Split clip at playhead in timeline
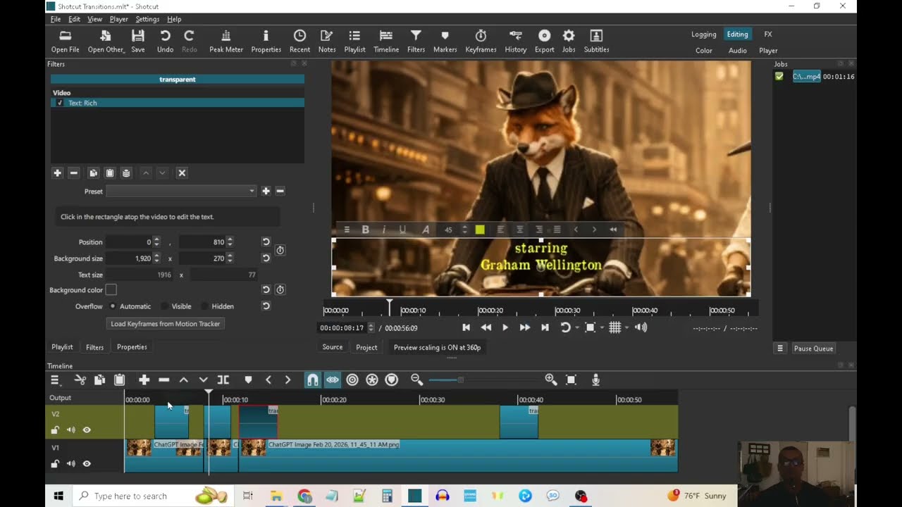The height and width of the screenshot is (507, 902). (223, 380)
